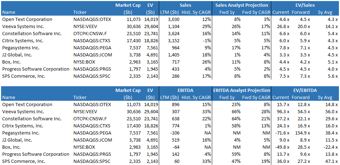Screen dimensions: 340x165
Task: Click Open Text EBITDA LTM value 896
Action: point(176,105)
